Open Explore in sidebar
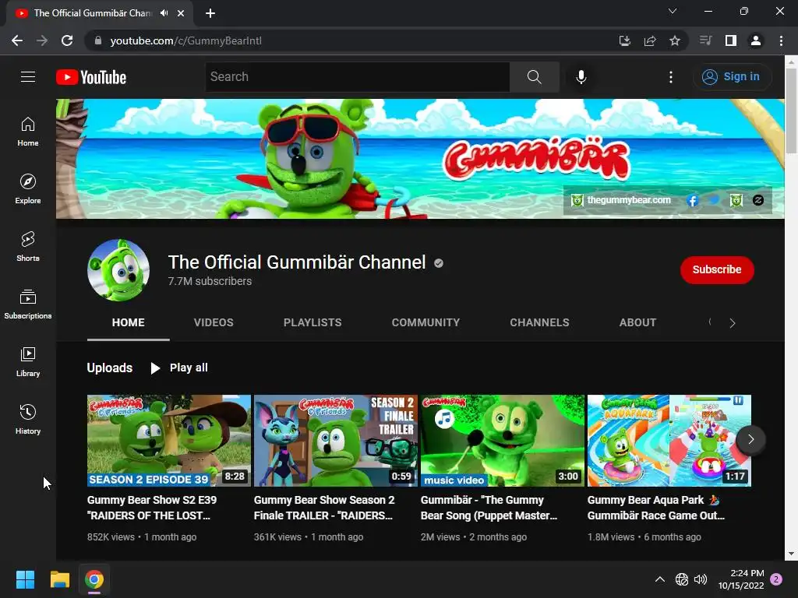Image resolution: width=798 pixels, height=598 pixels. coord(28,189)
